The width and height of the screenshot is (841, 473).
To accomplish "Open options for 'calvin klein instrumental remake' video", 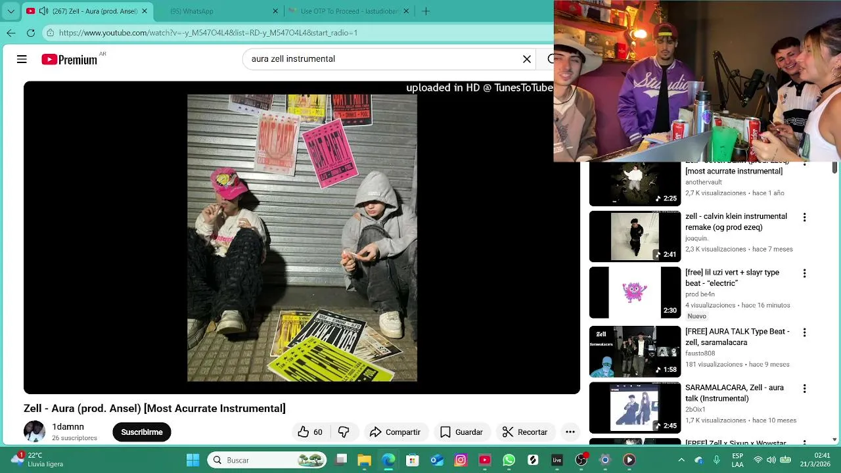I will 804,217.
